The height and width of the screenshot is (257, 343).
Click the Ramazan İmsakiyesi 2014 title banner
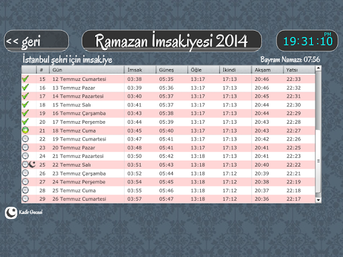(171, 41)
